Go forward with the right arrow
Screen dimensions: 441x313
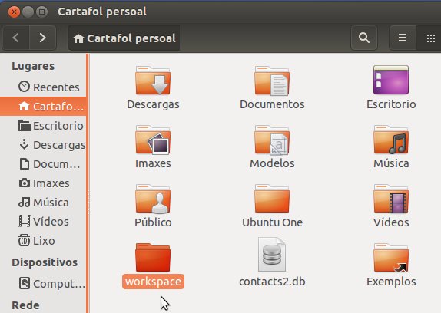(x=42, y=38)
